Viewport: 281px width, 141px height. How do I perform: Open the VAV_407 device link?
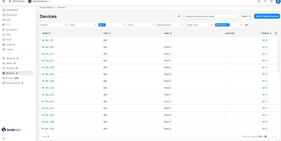49,108
